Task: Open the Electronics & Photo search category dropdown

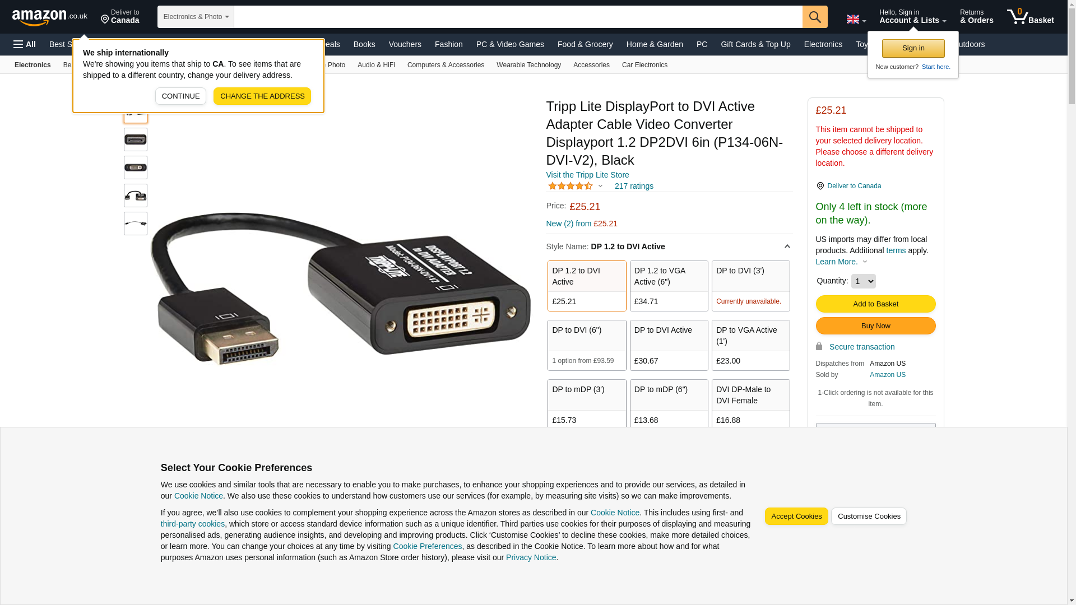Action: (x=196, y=17)
